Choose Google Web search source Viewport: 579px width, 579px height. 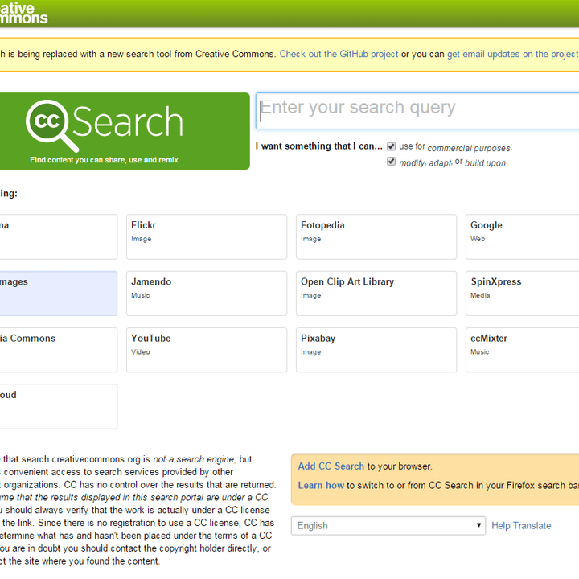tap(522, 236)
